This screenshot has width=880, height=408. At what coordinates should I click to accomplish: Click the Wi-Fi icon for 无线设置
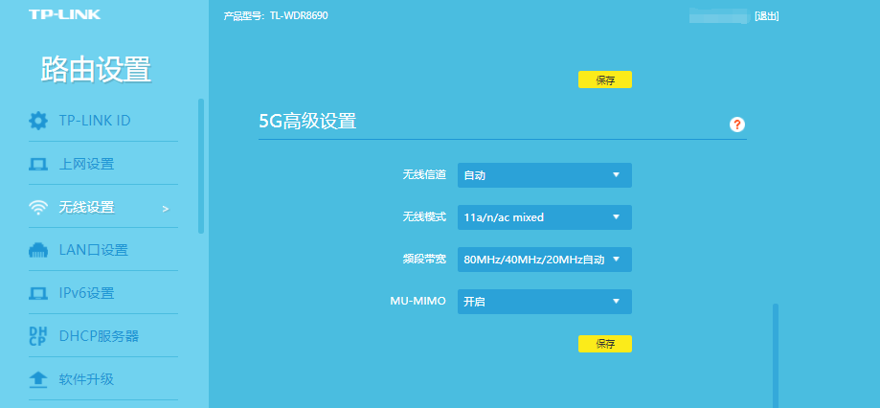click(x=38, y=207)
